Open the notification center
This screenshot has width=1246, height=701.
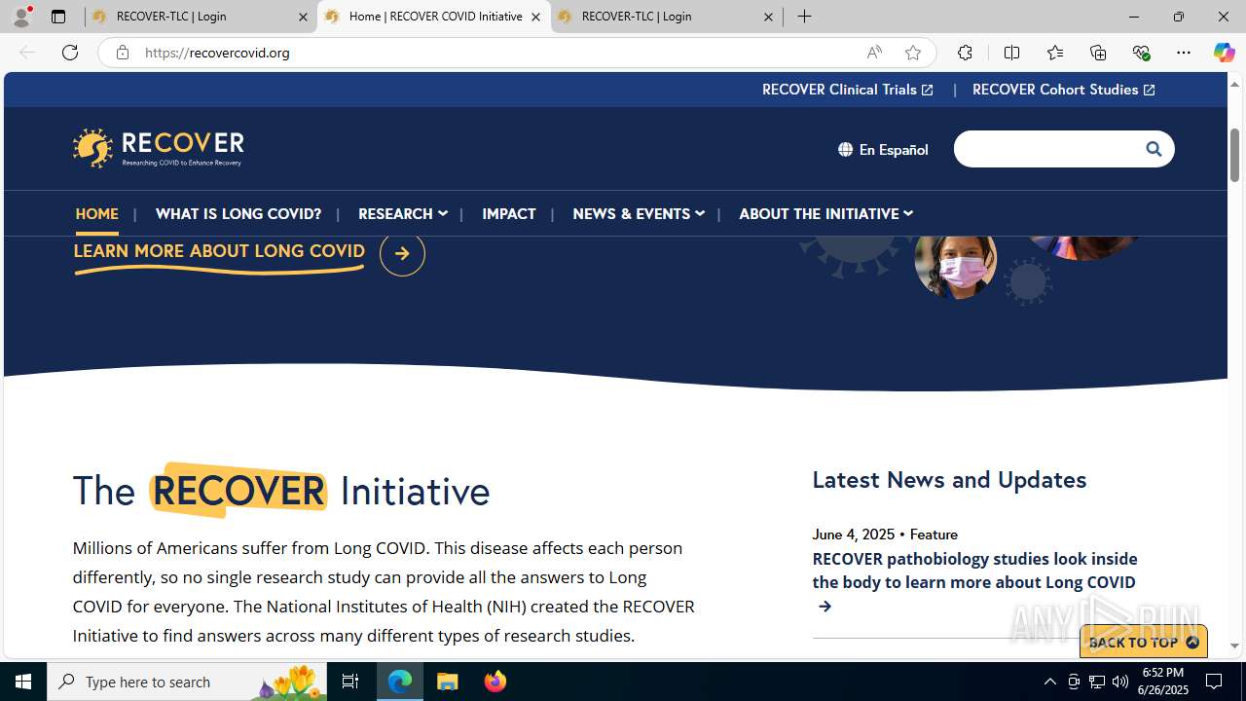point(1215,682)
